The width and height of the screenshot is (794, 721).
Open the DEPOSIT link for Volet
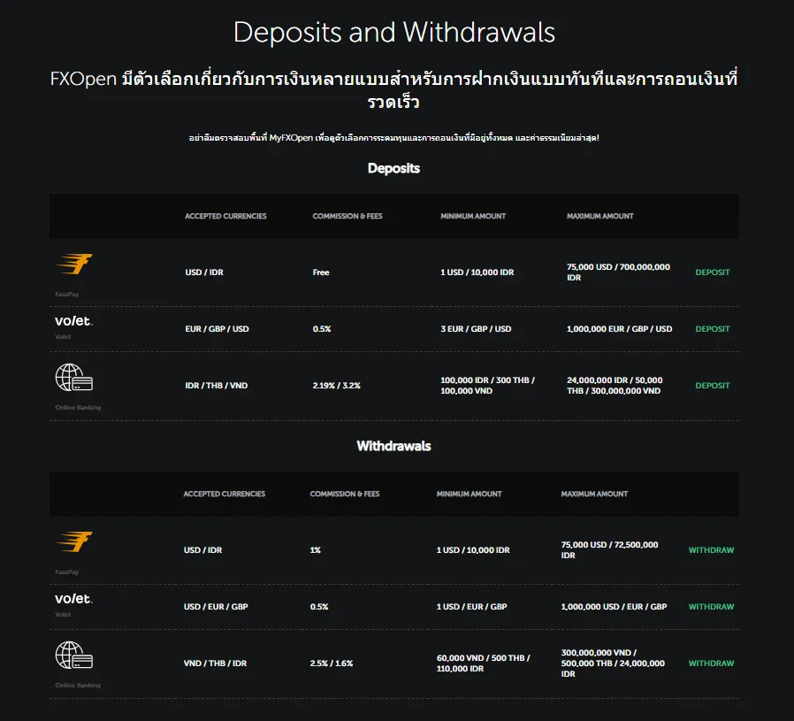click(713, 329)
